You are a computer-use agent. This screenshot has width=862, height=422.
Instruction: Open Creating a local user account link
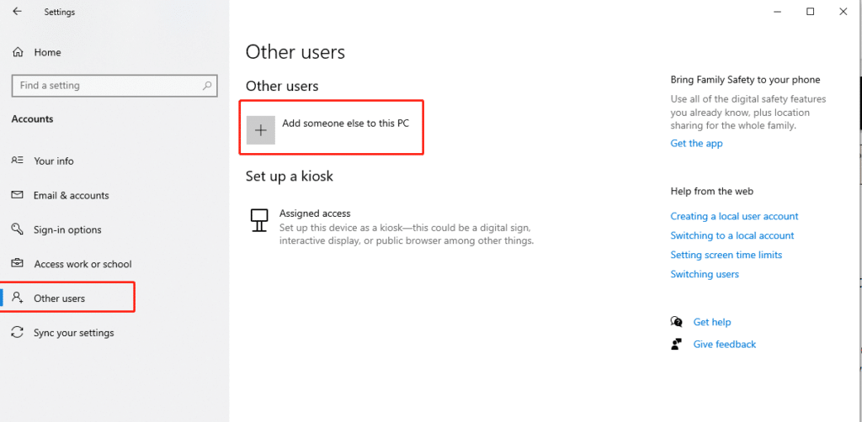coord(734,216)
